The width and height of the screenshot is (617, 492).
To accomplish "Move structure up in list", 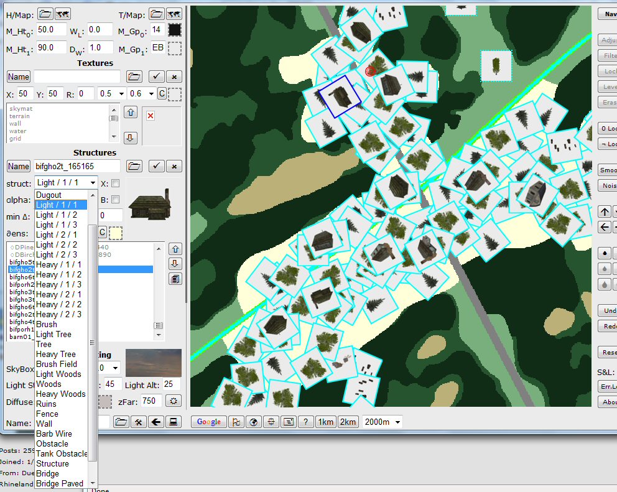I will tap(175, 249).
